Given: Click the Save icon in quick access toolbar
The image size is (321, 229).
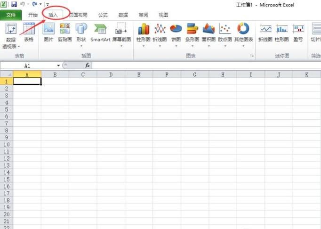Looking at the screenshot, I should tap(14, 4).
